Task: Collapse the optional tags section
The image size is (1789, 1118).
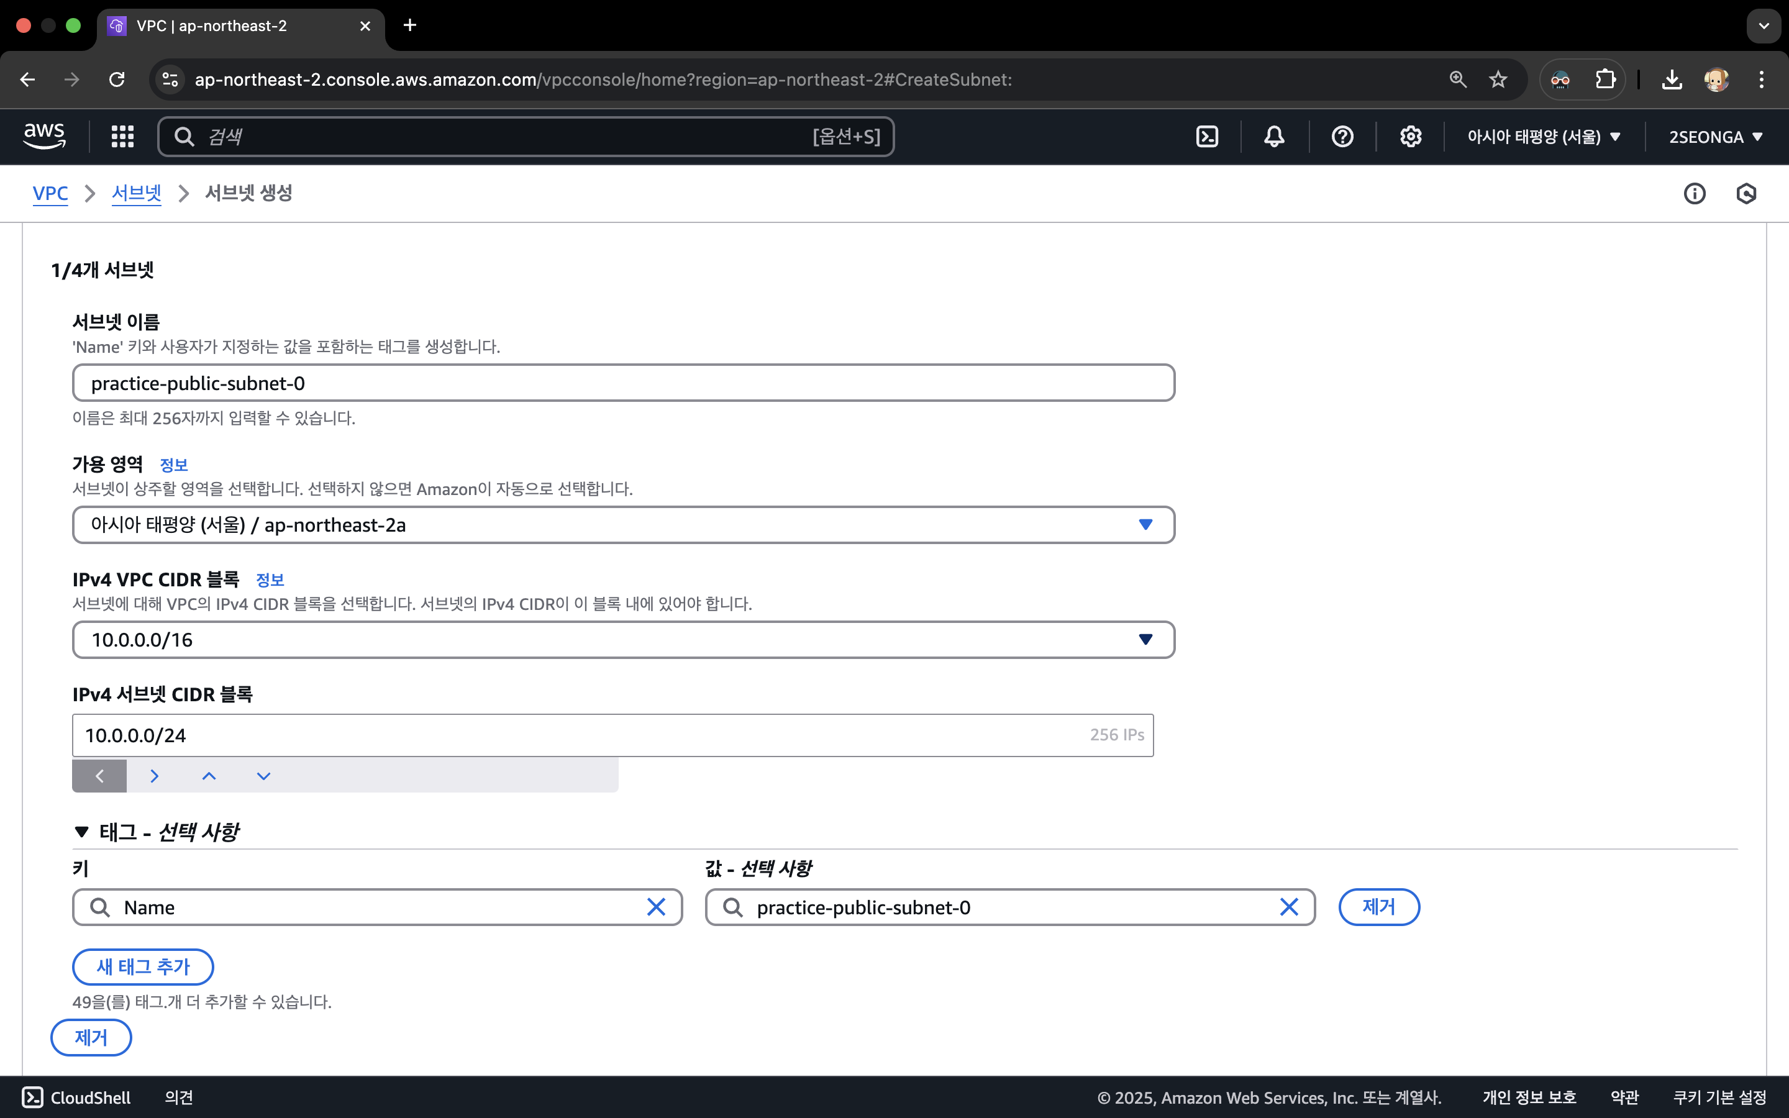Action: [x=82, y=832]
